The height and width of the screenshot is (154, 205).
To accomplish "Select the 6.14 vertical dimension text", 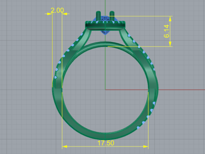I will [x=167, y=31].
